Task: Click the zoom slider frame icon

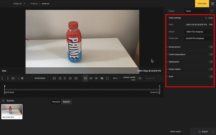Action: pyautogui.click(x=18, y=78)
